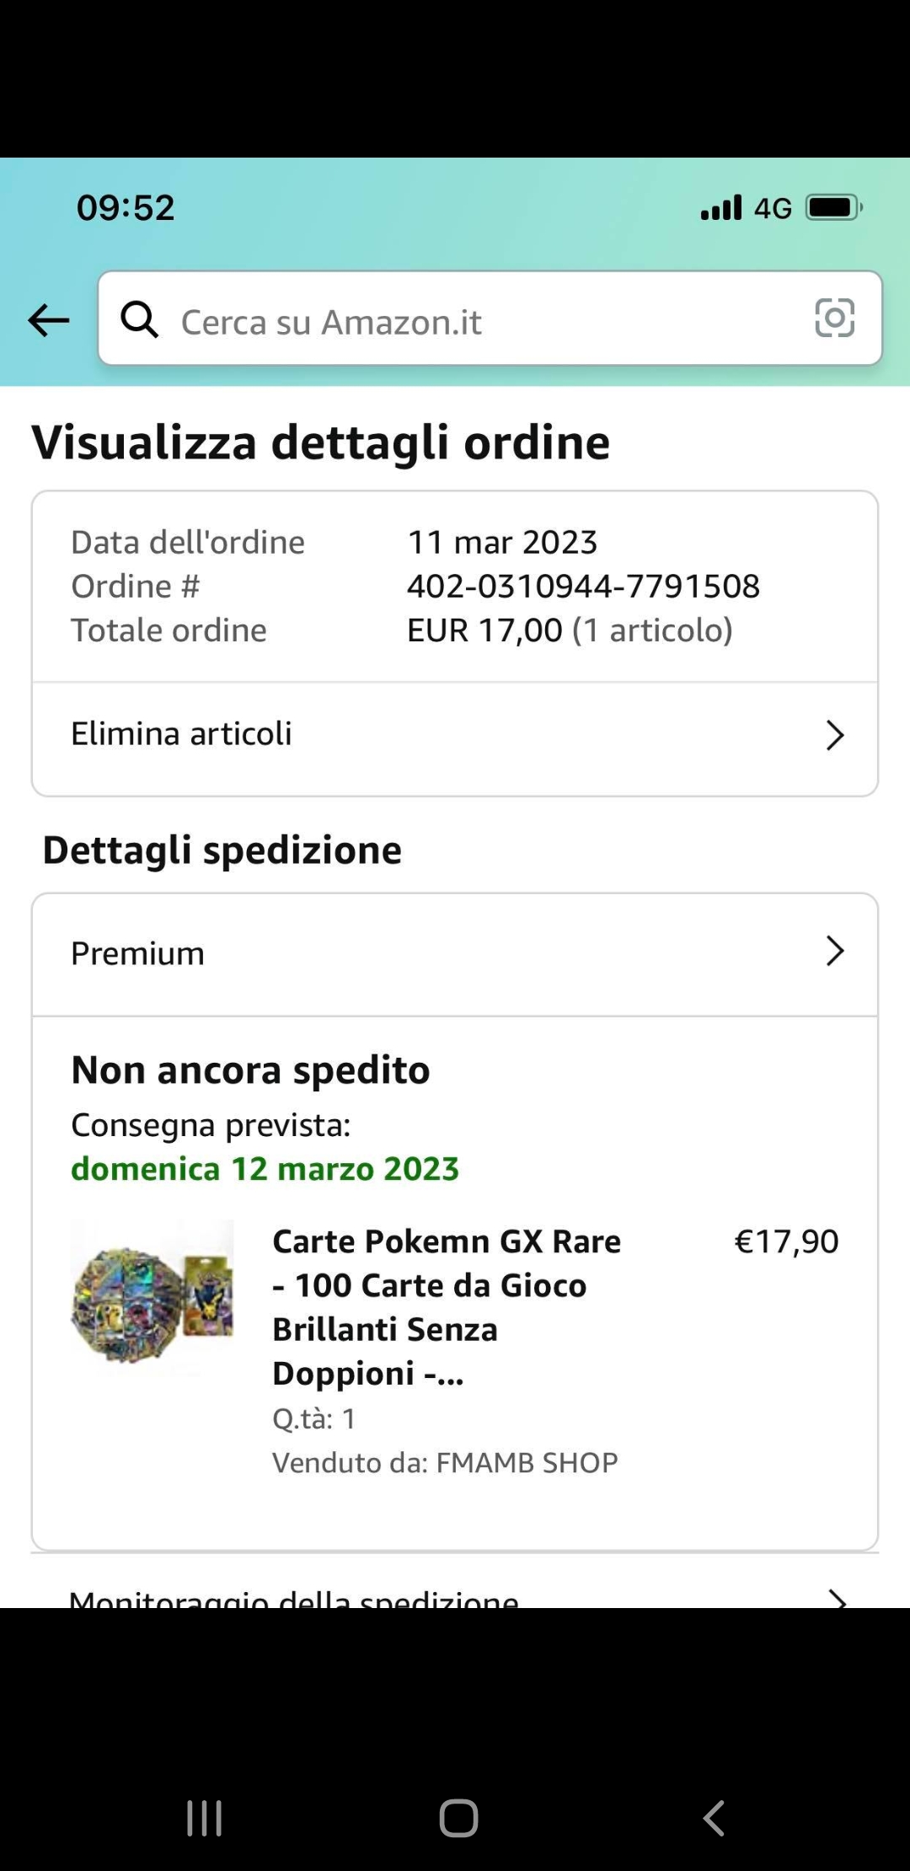Open Pokemon cards product thumbnail
Screen dimensions: 910x1871
(x=153, y=1298)
